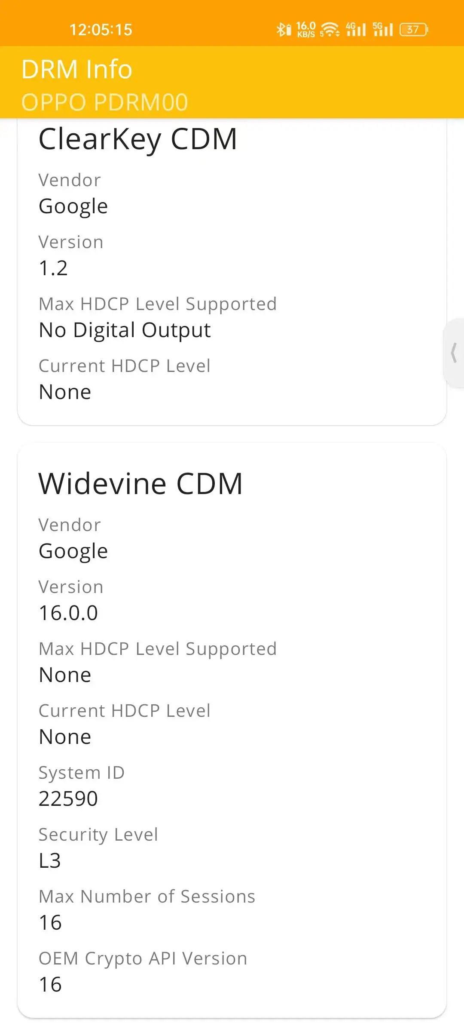Tap the Bluetooth status icon
This screenshot has width=464, height=1032.
coord(284,30)
